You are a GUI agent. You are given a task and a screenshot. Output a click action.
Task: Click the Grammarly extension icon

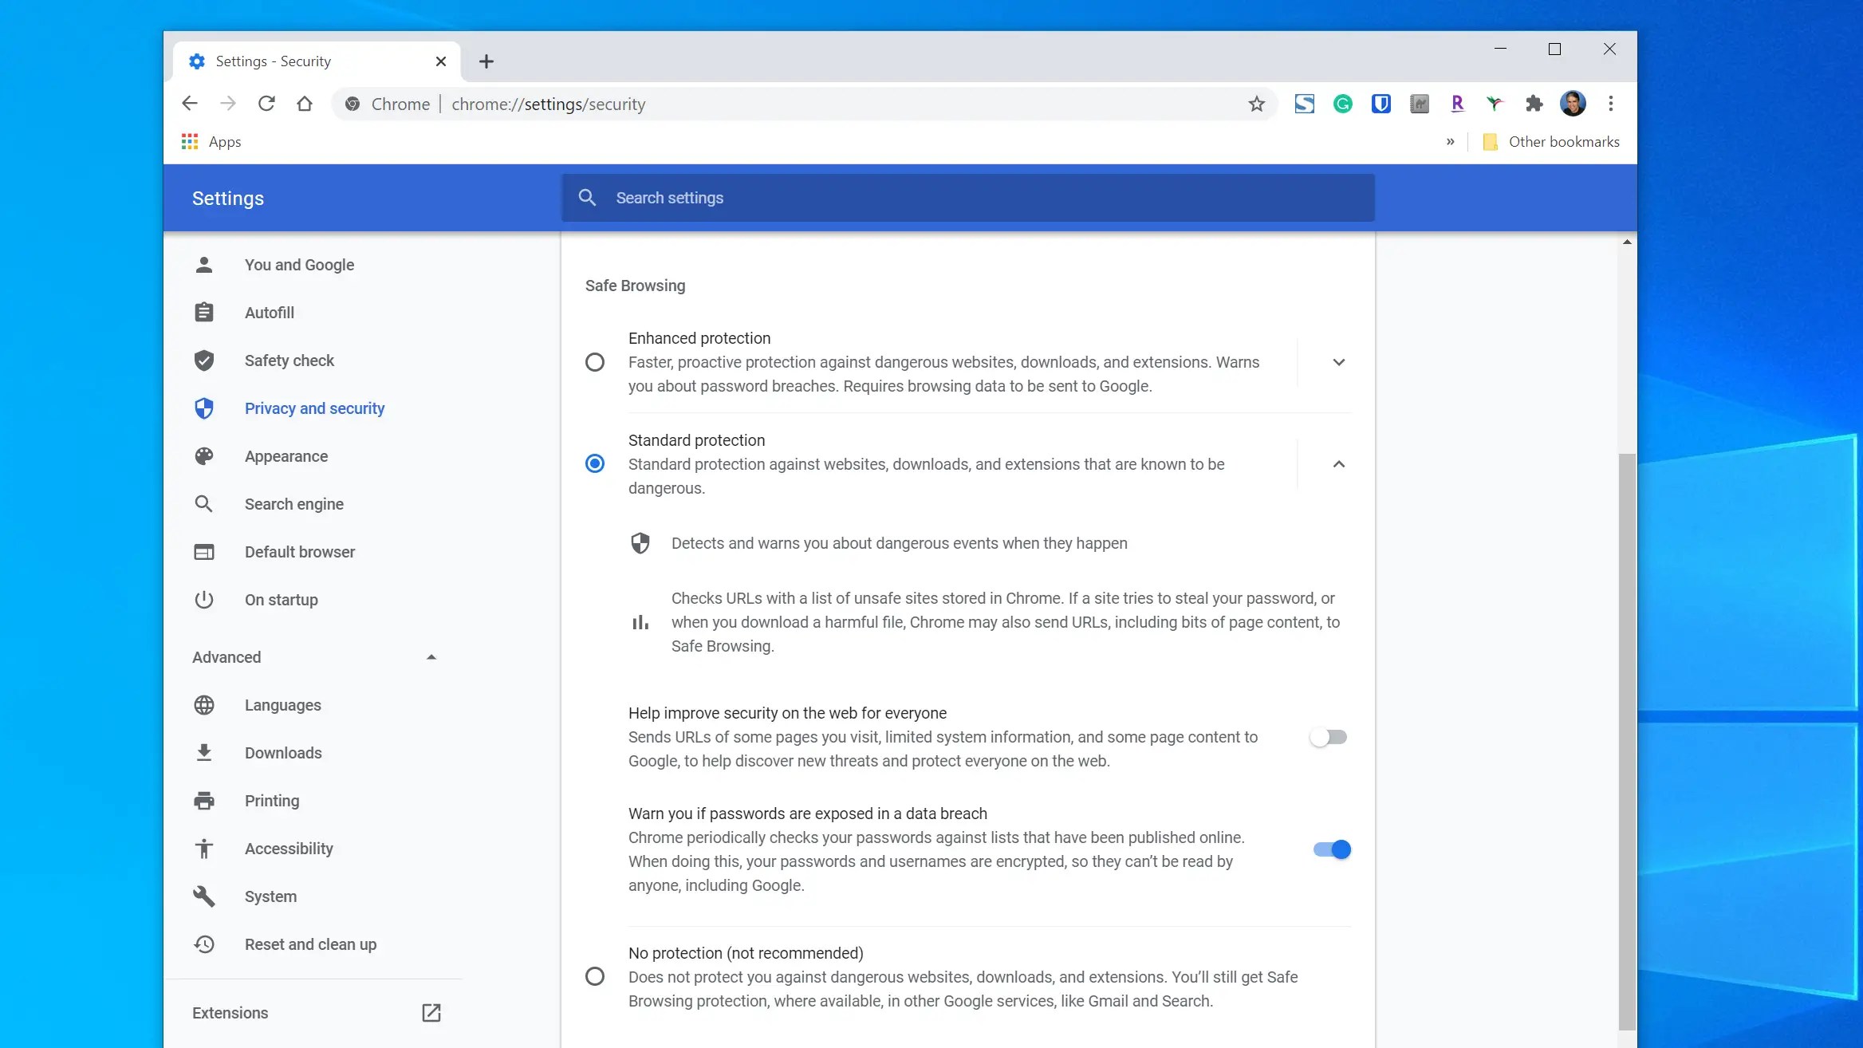(1343, 104)
